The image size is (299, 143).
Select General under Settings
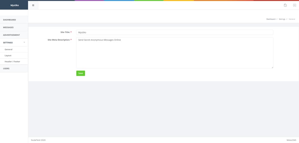(8, 49)
